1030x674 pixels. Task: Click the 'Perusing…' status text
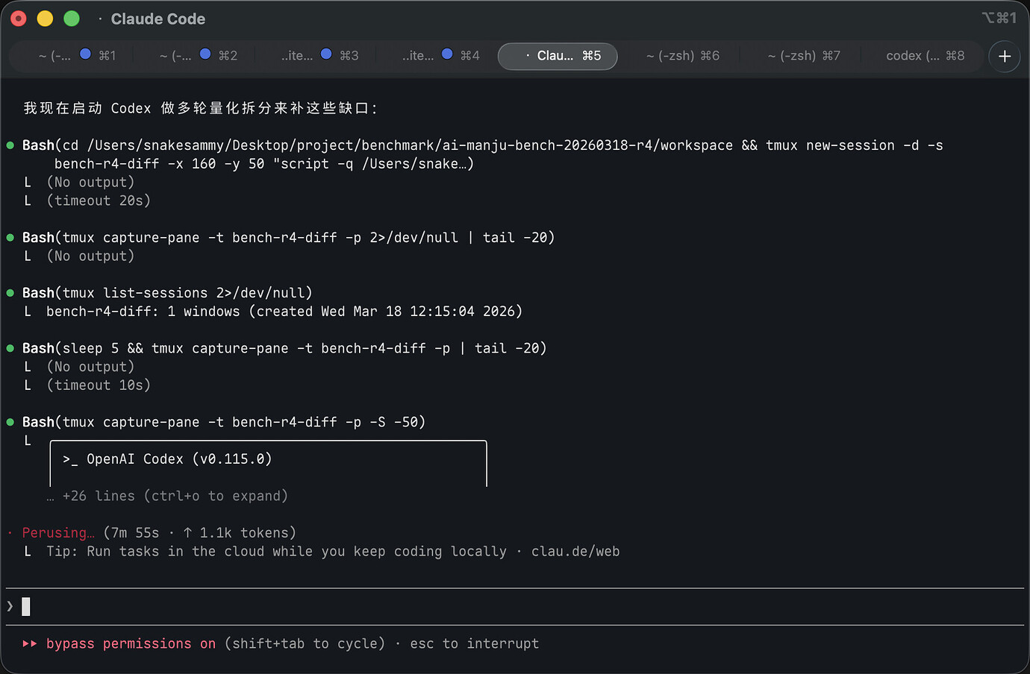pos(58,533)
